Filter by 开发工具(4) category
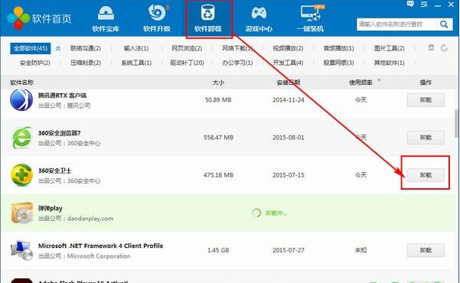460x283 pixels. 288,63
